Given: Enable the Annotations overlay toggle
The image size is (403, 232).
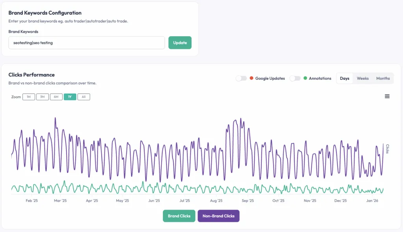Looking at the screenshot, I should [x=295, y=78].
